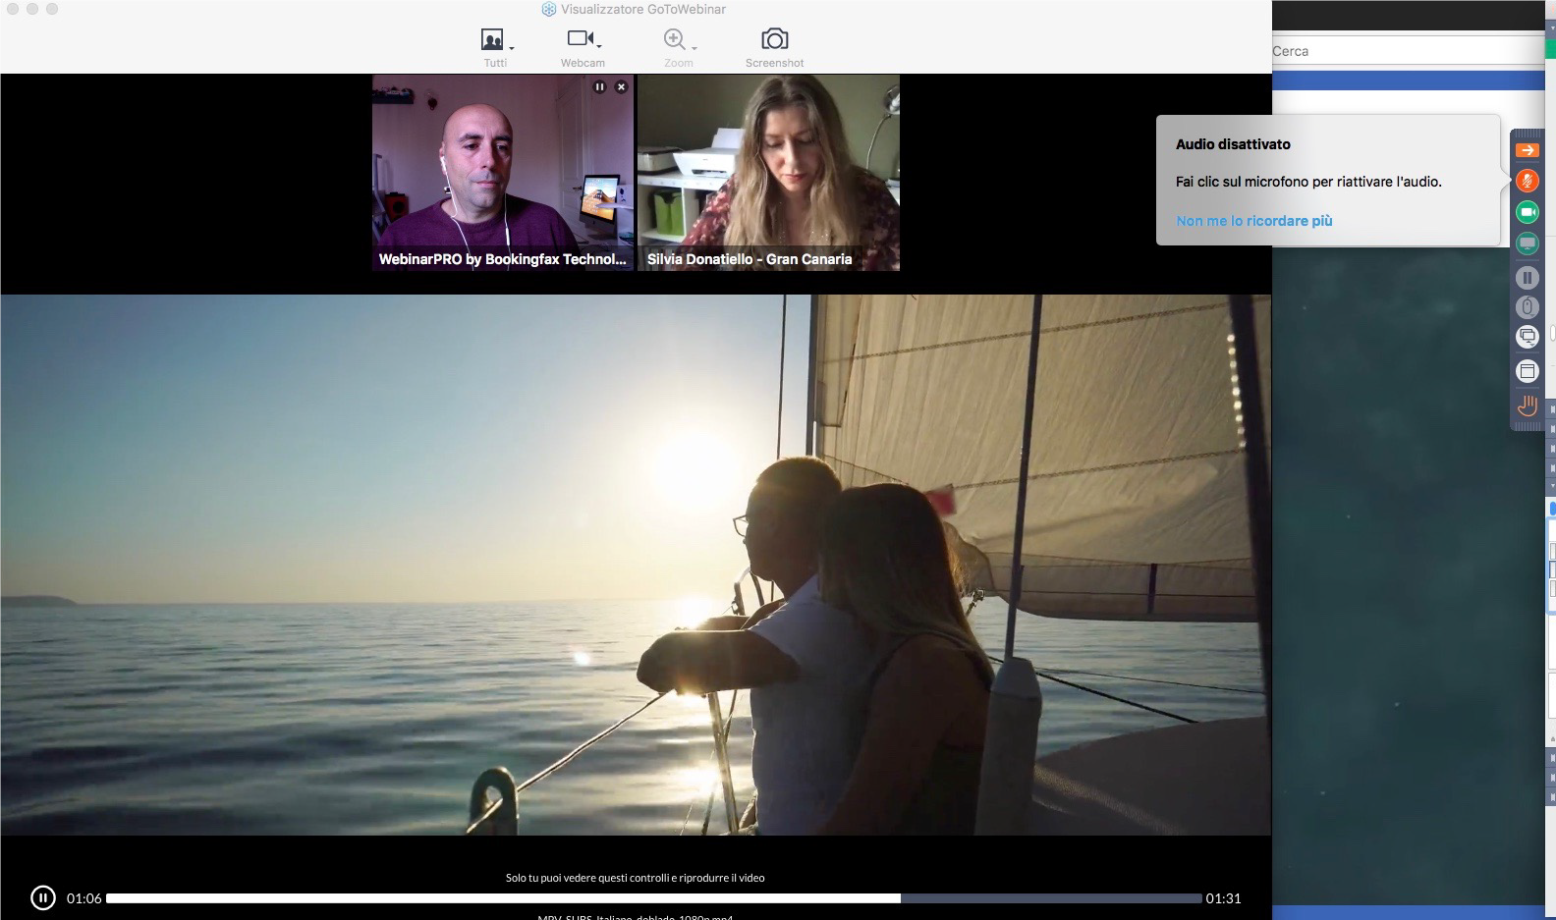Viewport: 1556px width, 920px height.
Task: Toggle the screen sharing monitor button
Action: click(x=1527, y=243)
